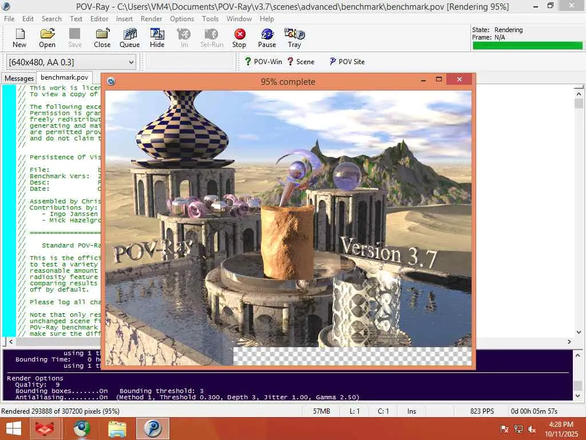Open the Text menu
The height and width of the screenshot is (440, 586).
[76, 19]
